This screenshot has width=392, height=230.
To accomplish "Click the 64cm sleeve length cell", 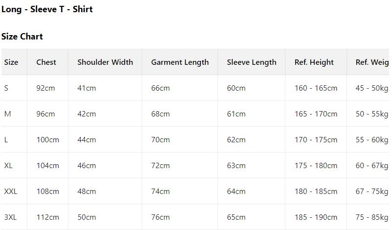I will click(236, 192).
